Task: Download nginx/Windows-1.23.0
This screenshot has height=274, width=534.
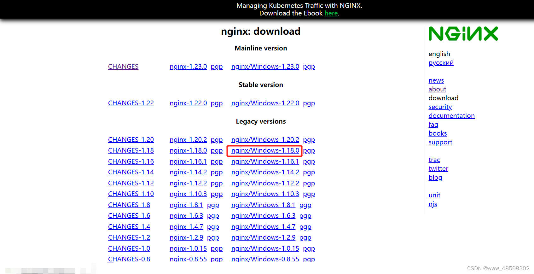Action: click(265, 67)
